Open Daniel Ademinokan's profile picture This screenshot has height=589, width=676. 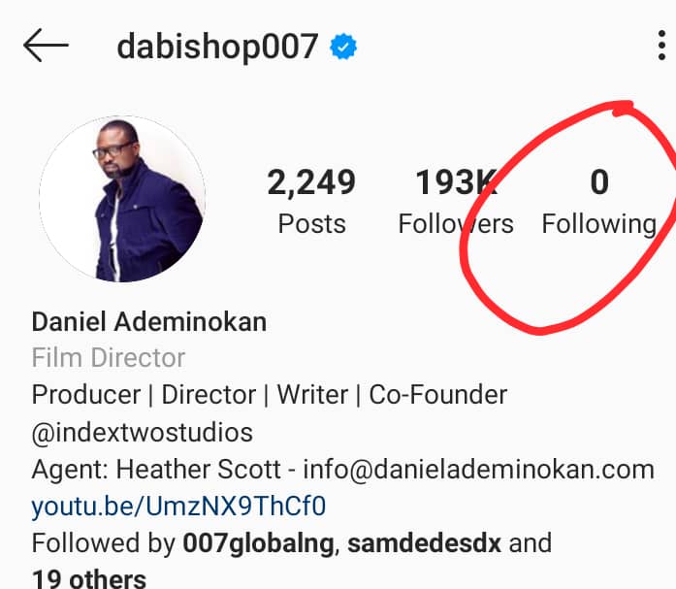point(122,199)
